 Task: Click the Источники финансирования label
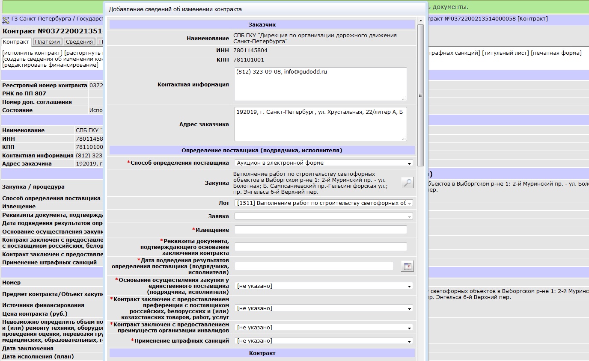coord(43,305)
